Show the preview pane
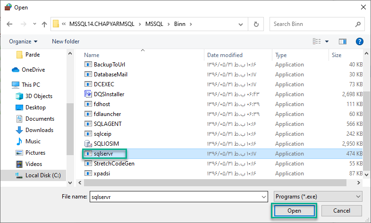The height and width of the screenshot is (223, 371). [x=342, y=41]
